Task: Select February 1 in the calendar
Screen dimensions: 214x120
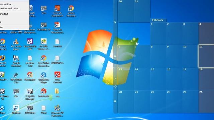Action: (x=158, y=33)
